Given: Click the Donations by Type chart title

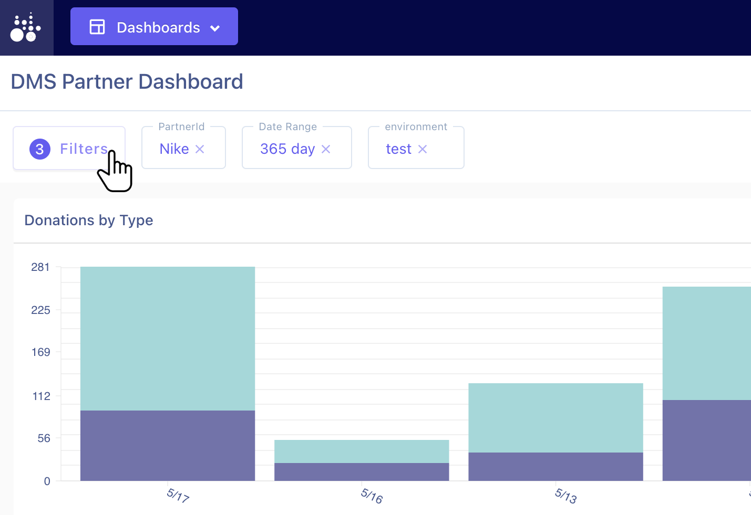Looking at the screenshot, I should [89, 220].
